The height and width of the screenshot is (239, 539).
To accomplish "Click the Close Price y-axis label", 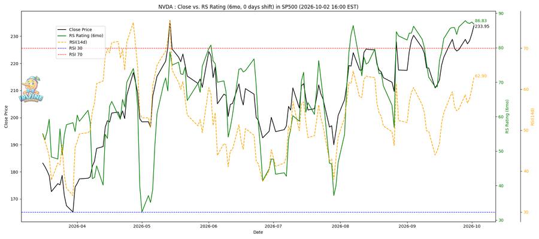I will pyautogui.click(x=6, y=117).
